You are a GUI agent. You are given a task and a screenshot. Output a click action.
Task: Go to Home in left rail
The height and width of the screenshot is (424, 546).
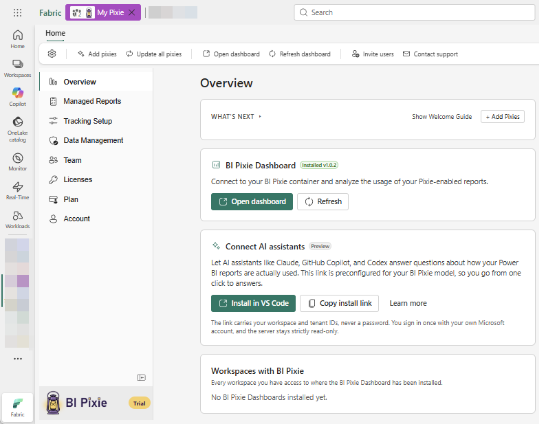17,39
